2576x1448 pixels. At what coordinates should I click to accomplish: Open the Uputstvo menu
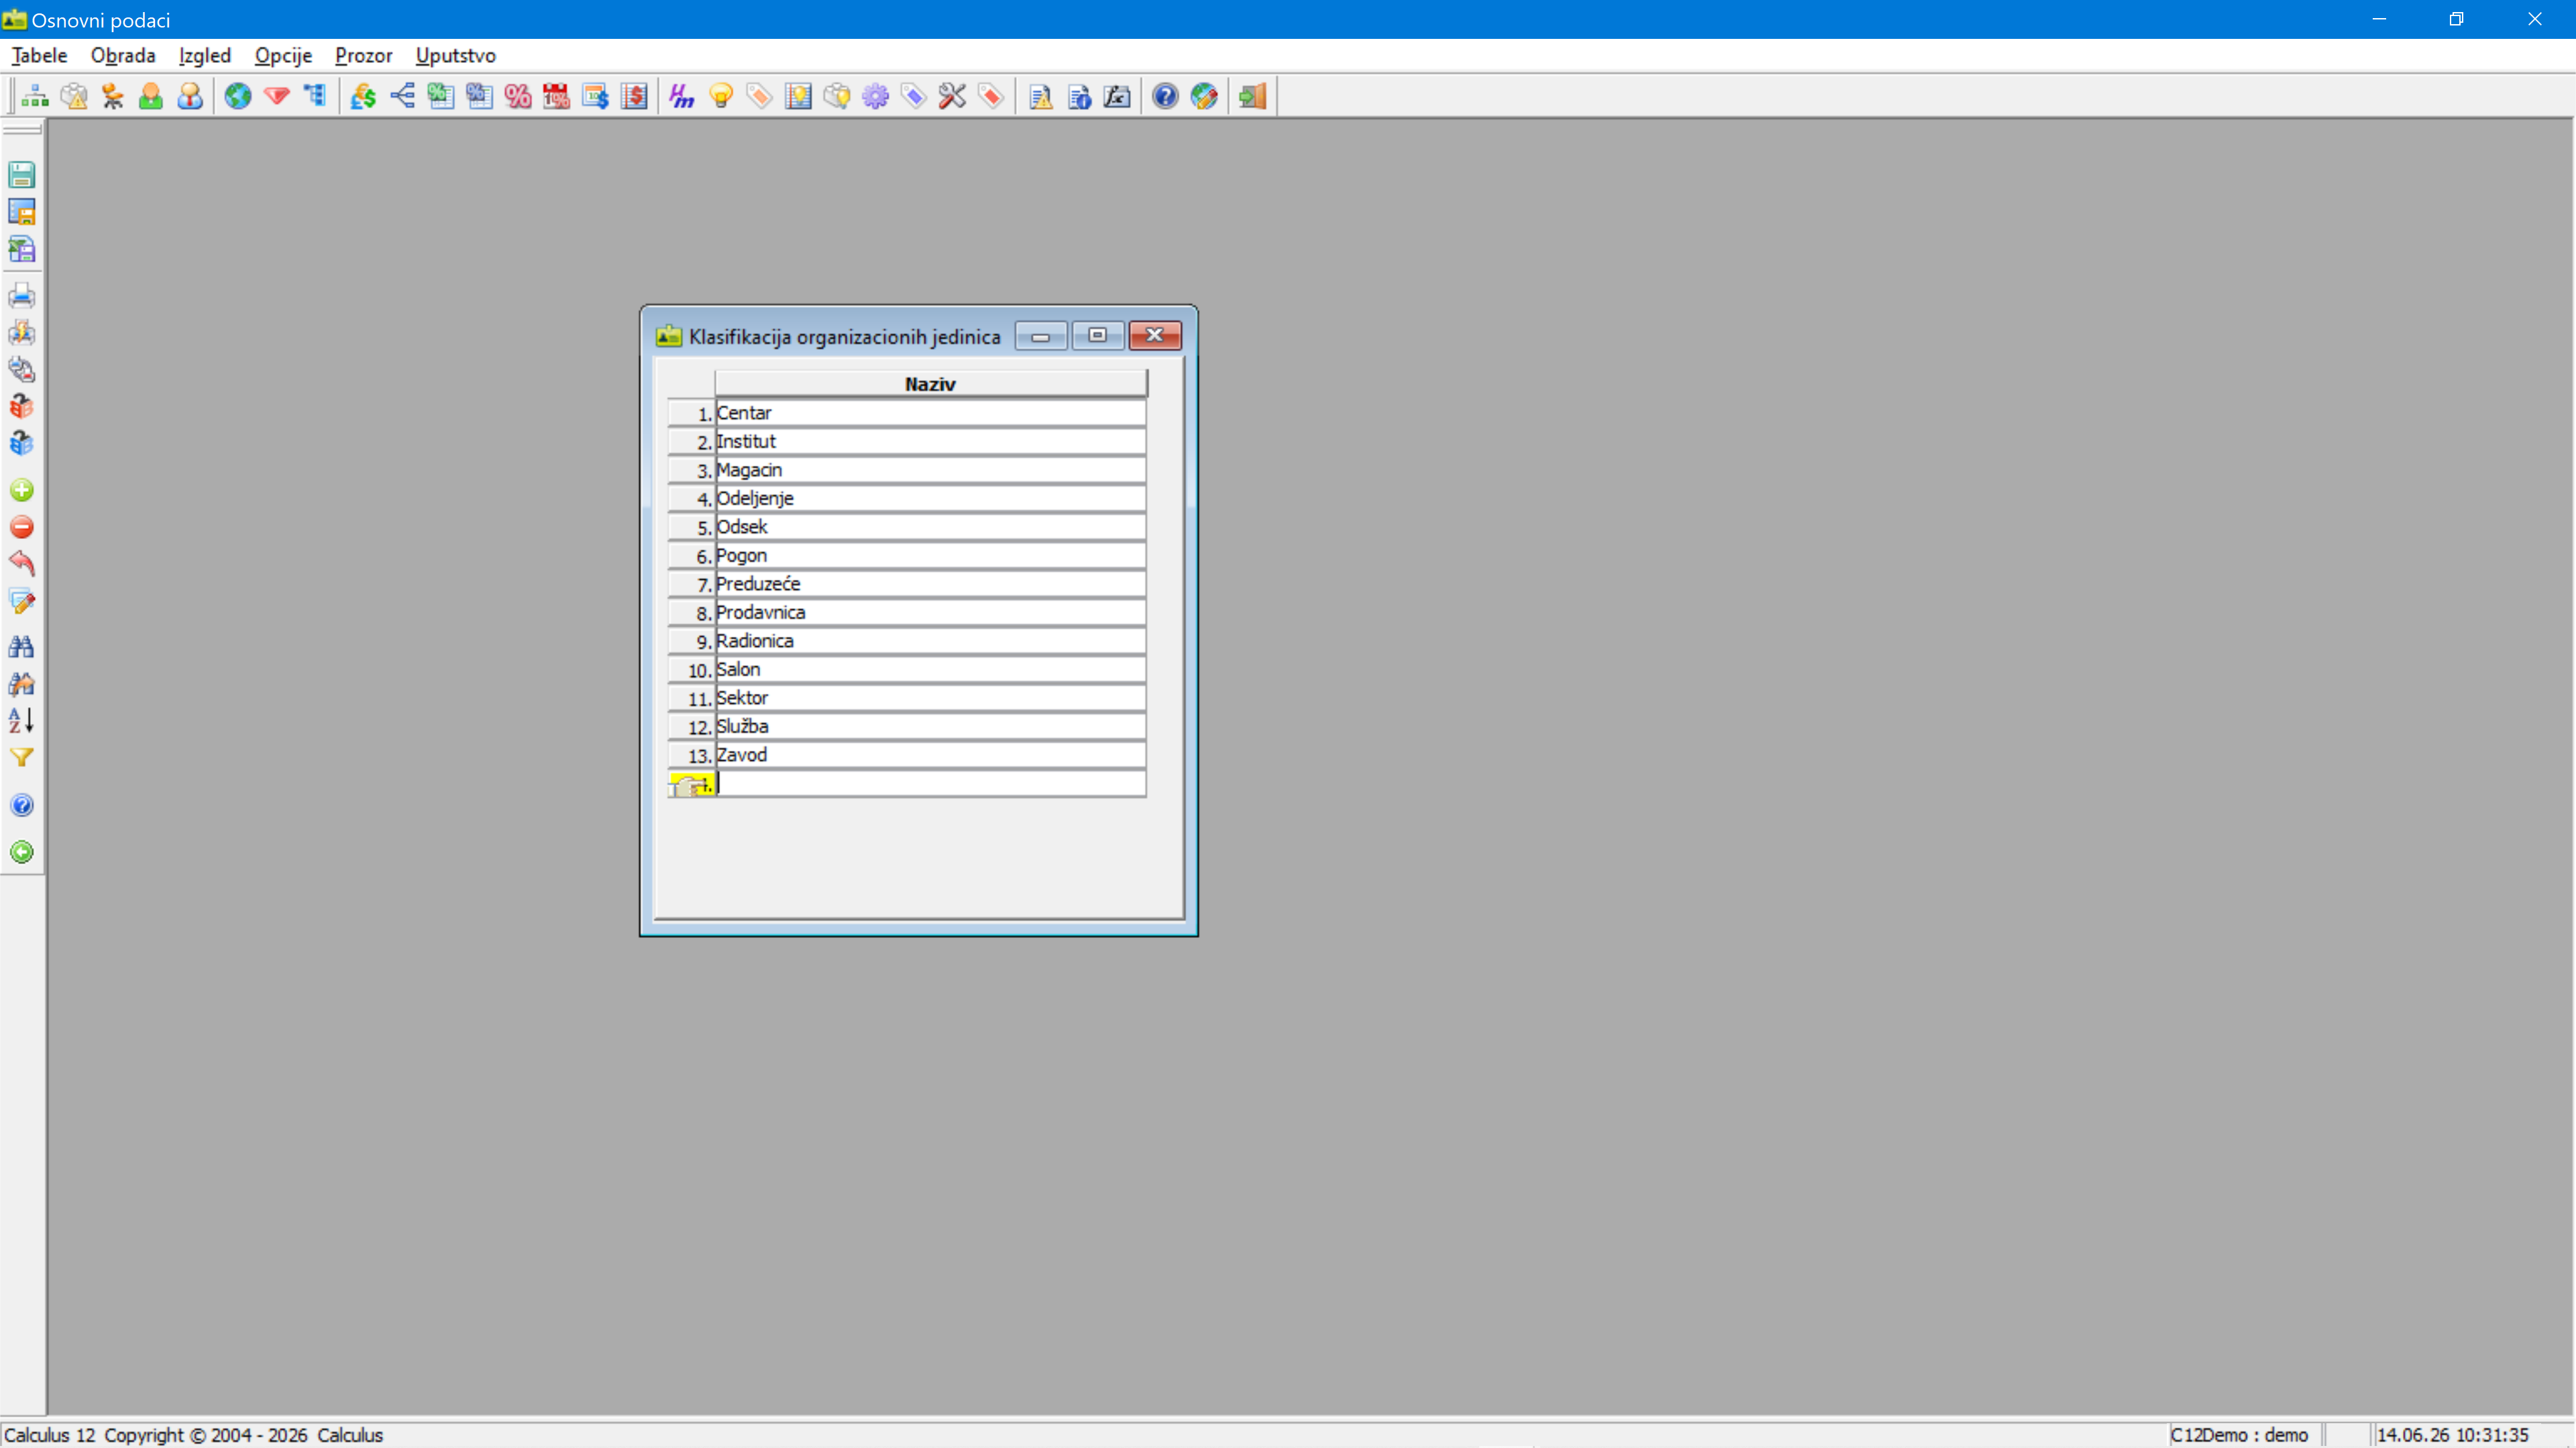click(x=455, y=55)
